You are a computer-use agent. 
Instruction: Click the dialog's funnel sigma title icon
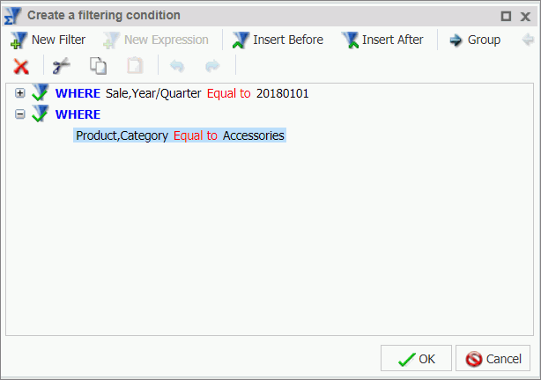click(12, 16)
